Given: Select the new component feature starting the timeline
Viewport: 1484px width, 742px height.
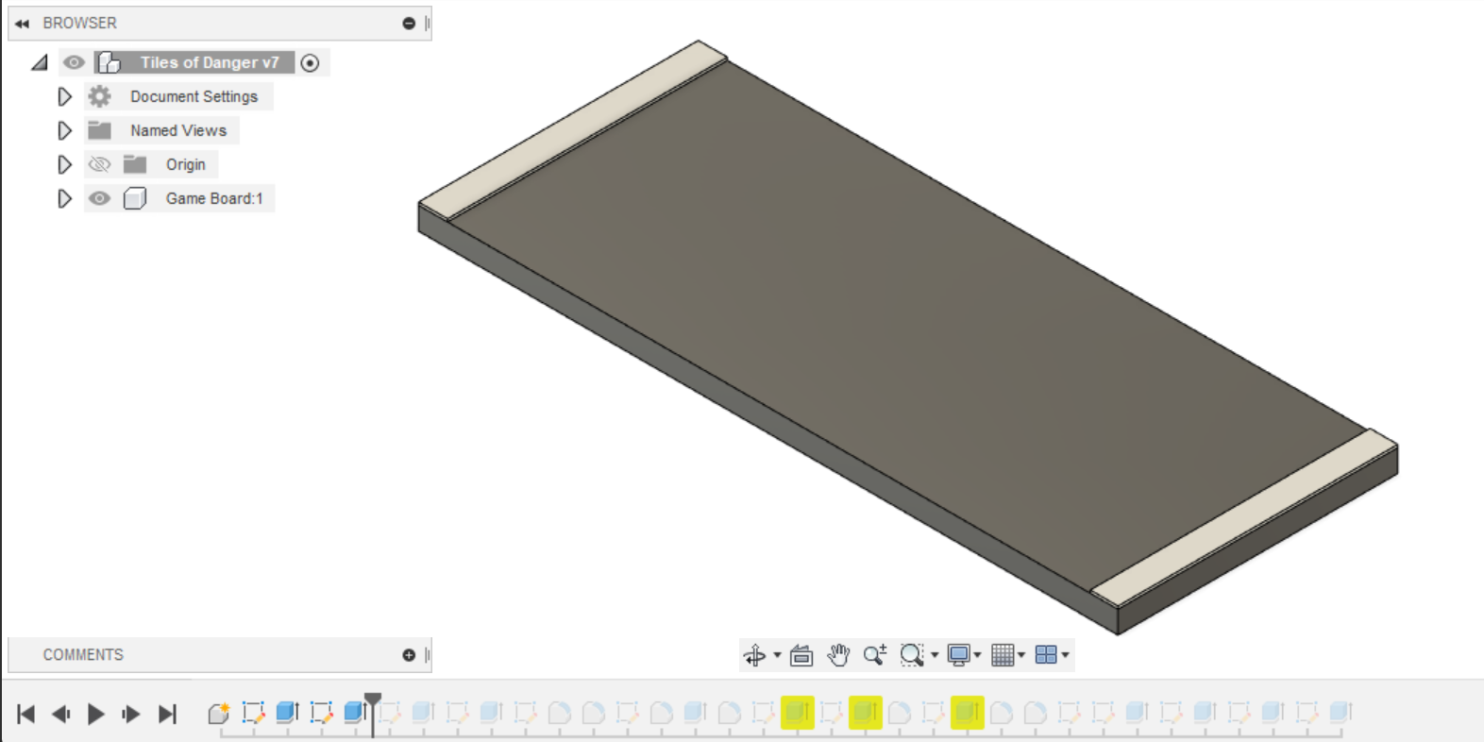Looking at the screenshot, I should click(219, 713).
